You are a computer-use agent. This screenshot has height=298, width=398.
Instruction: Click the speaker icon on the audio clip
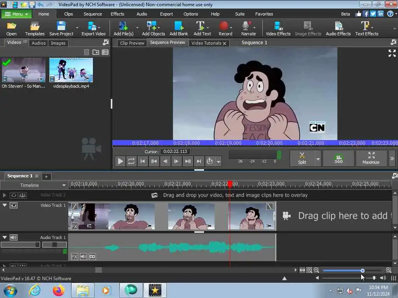[83, 256]
